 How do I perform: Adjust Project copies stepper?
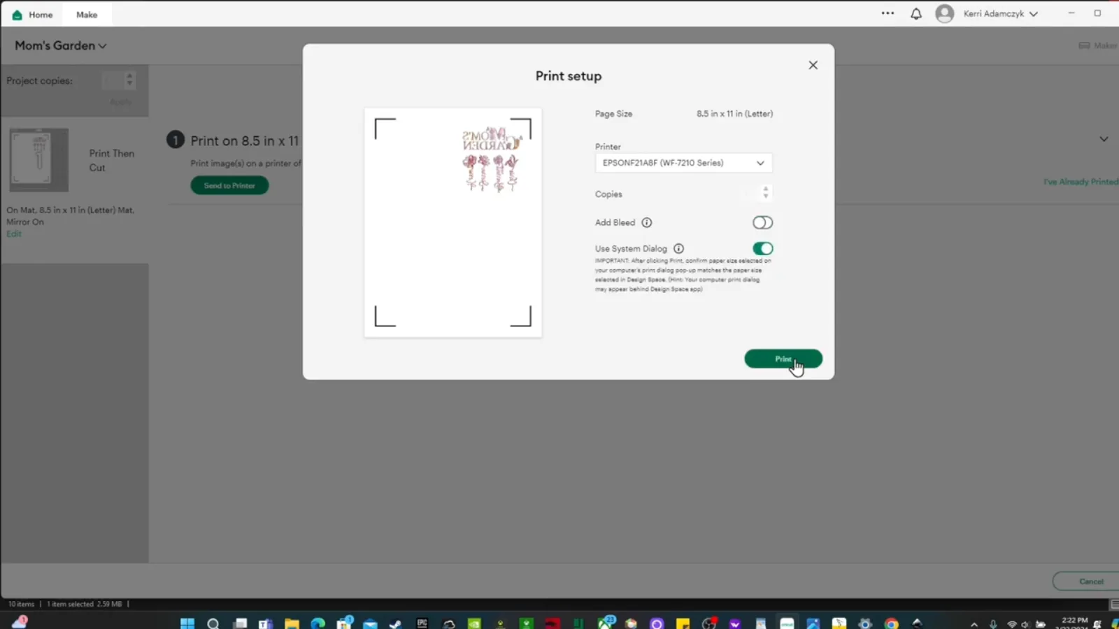pyautogui.click(x=129, y=80)
